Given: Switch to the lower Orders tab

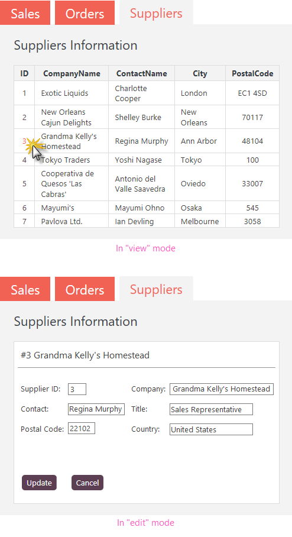Looking at the screenshot, I should pyautogui.click(x=85, y=289).
